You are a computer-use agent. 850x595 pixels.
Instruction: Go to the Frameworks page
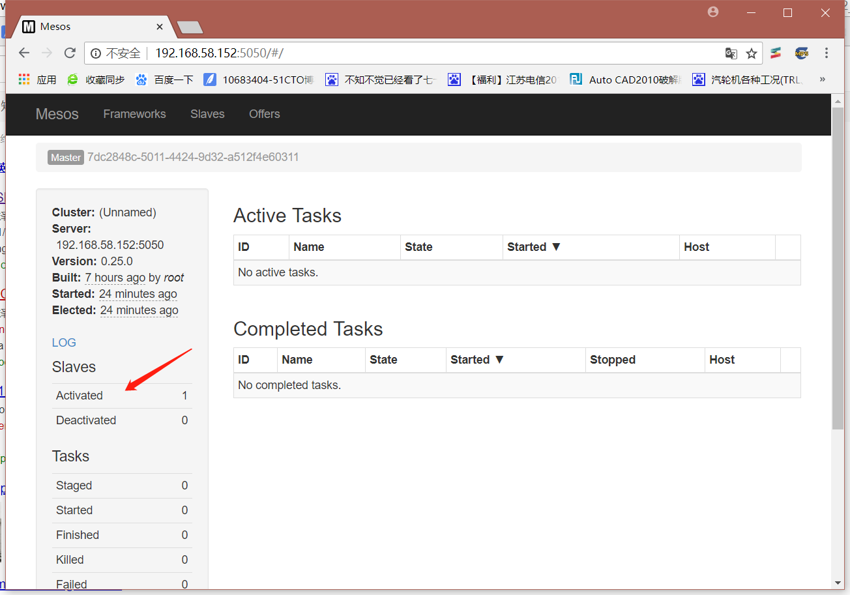click(135, 114)
